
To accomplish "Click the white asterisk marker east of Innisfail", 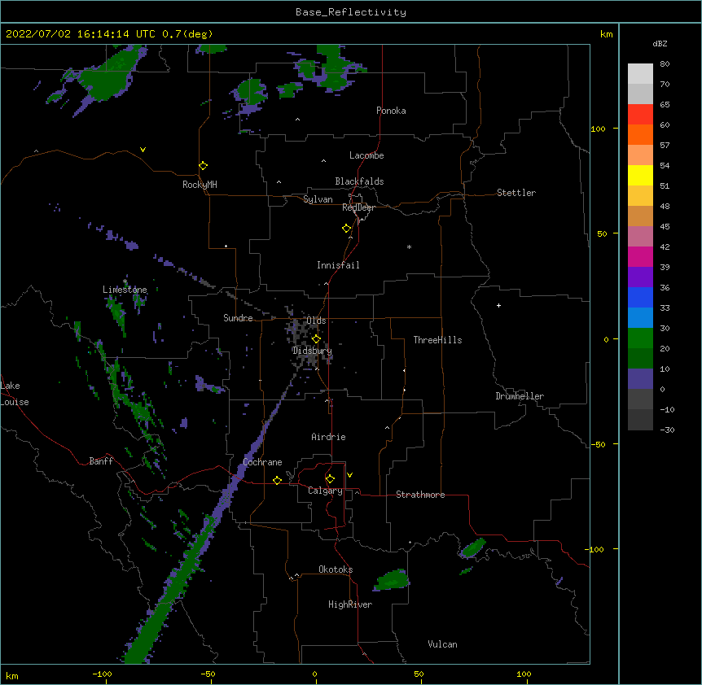I will click(409, 247).
